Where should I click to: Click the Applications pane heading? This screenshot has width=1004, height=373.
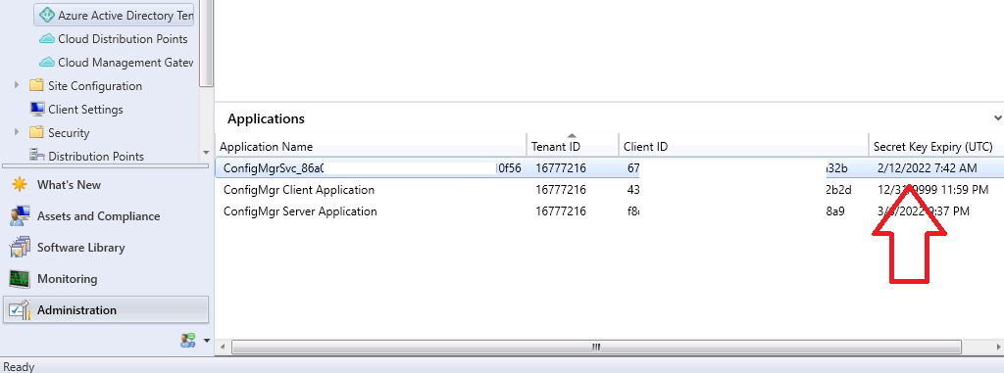pos(266,119)
